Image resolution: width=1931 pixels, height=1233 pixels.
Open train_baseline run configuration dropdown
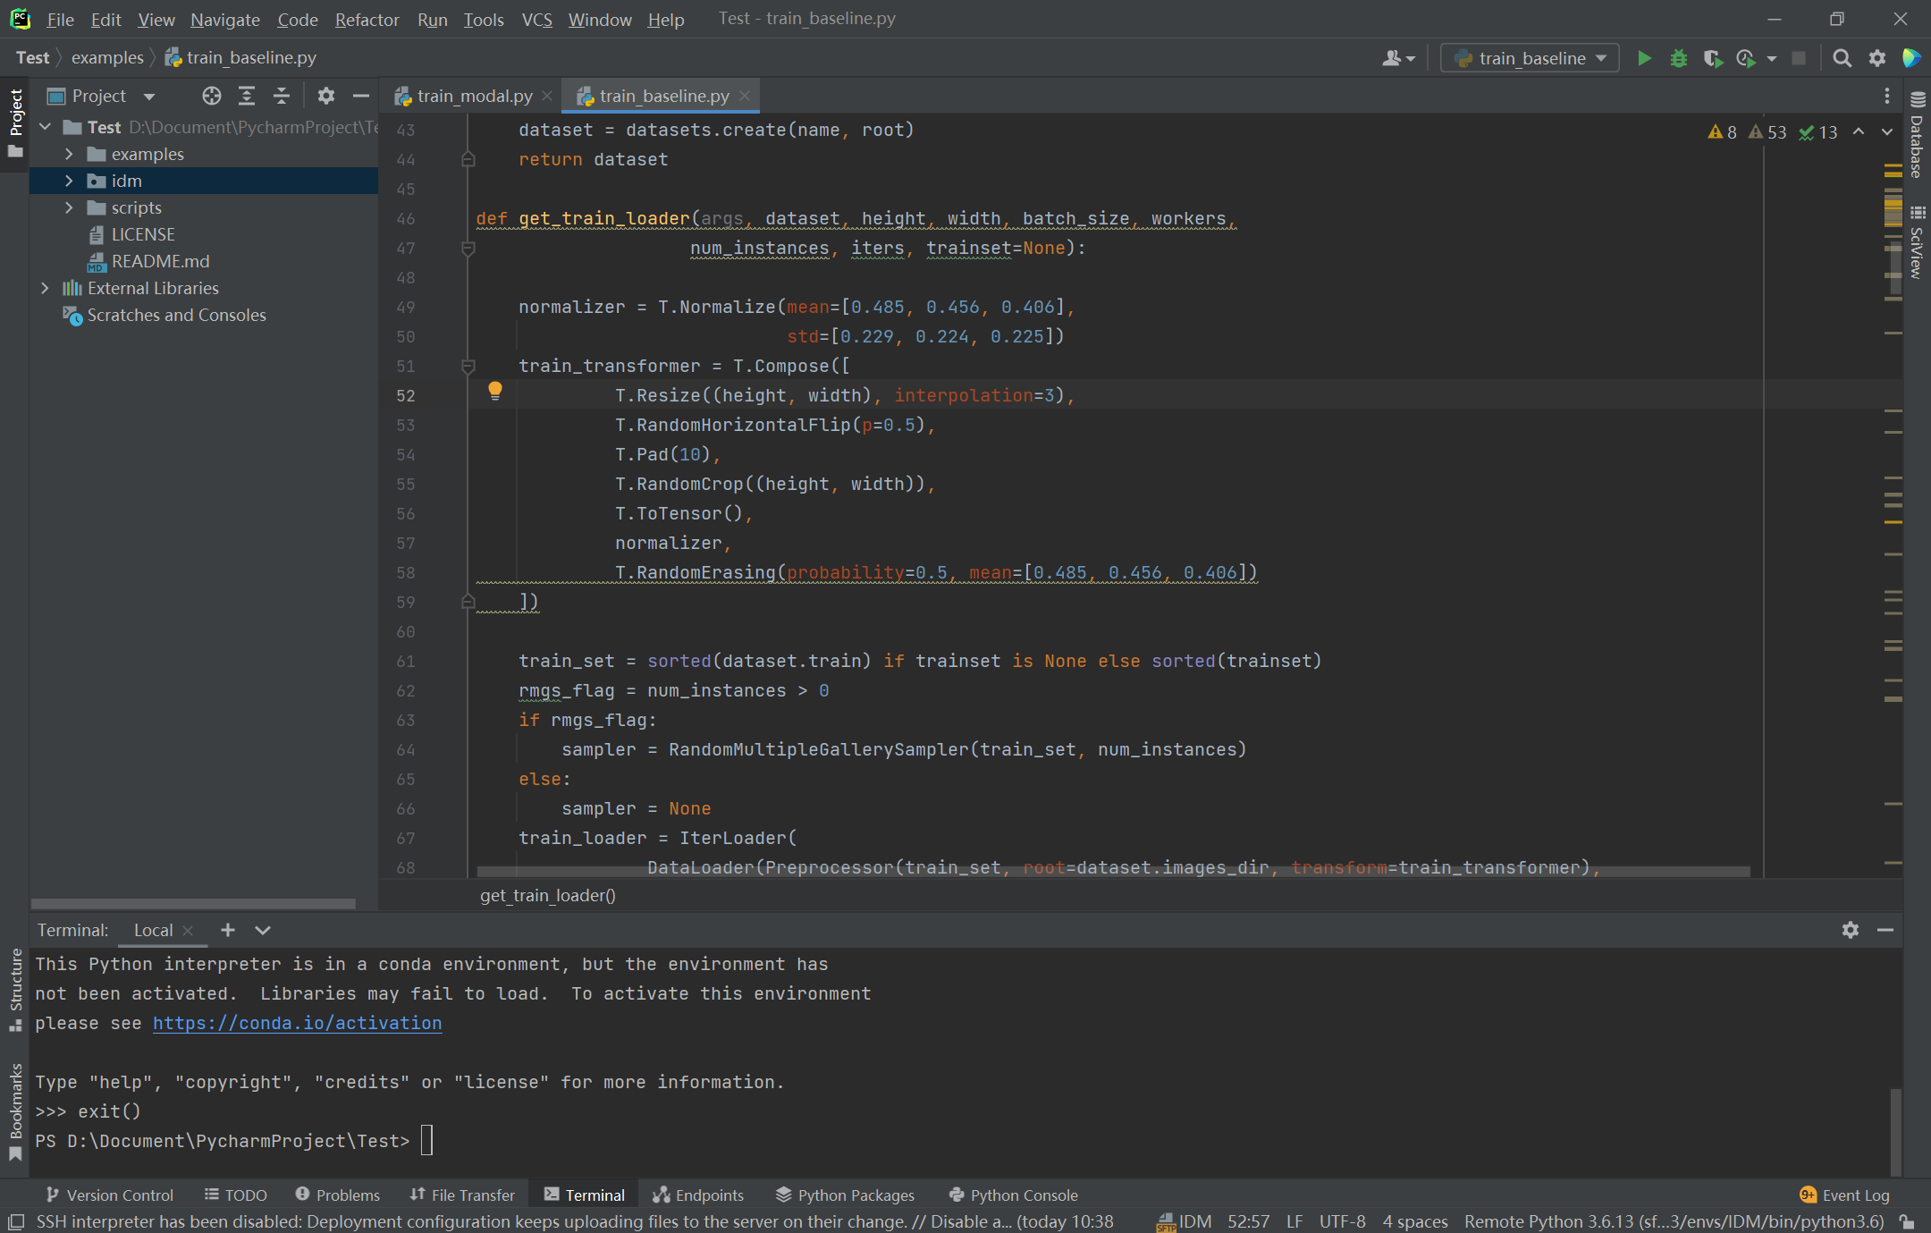coord(1530,58)
